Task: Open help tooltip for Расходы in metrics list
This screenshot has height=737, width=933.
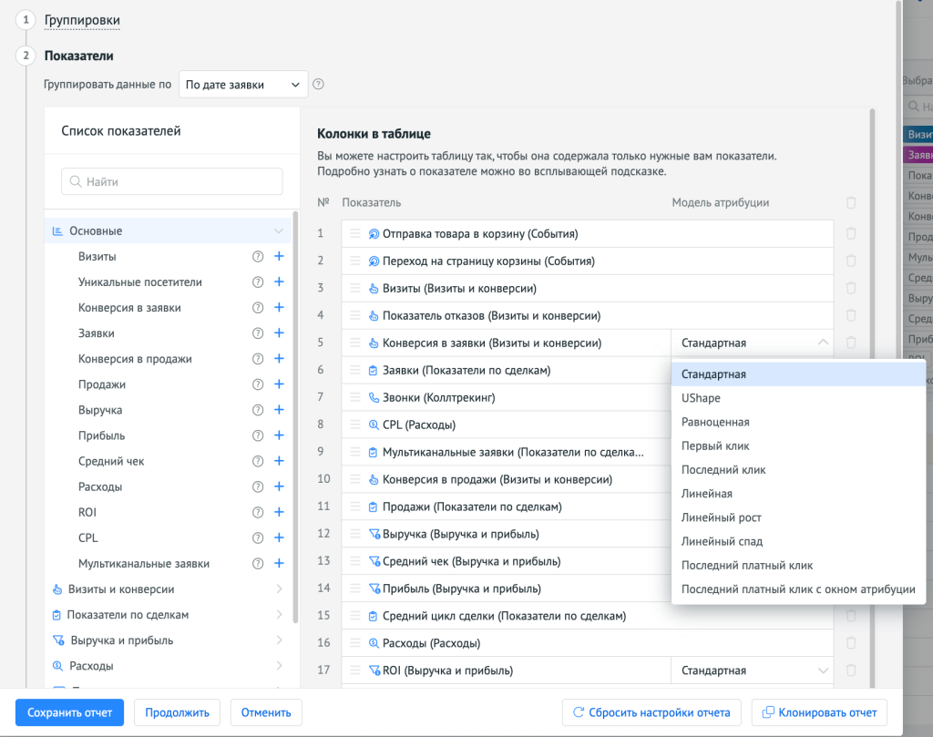Action: pyautogui.click(x=258, y=486)
